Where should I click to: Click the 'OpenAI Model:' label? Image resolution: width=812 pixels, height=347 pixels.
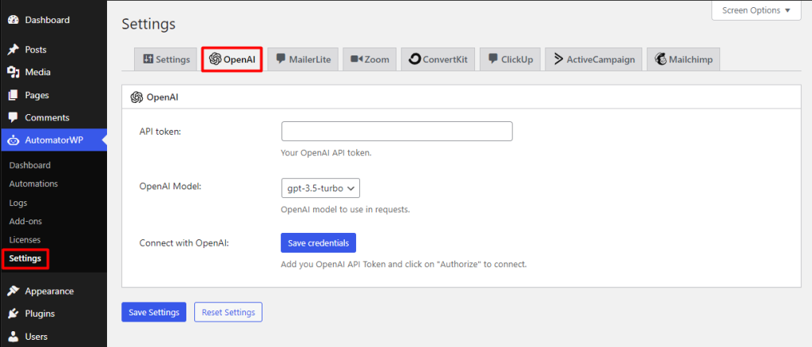[170, 186]
